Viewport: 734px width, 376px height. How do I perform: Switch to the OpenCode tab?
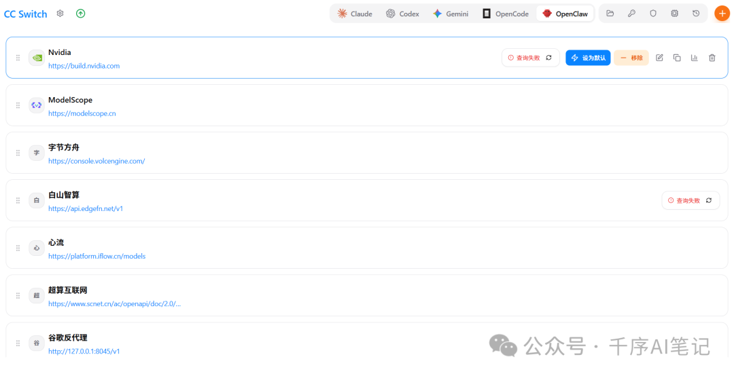(506, 14)
